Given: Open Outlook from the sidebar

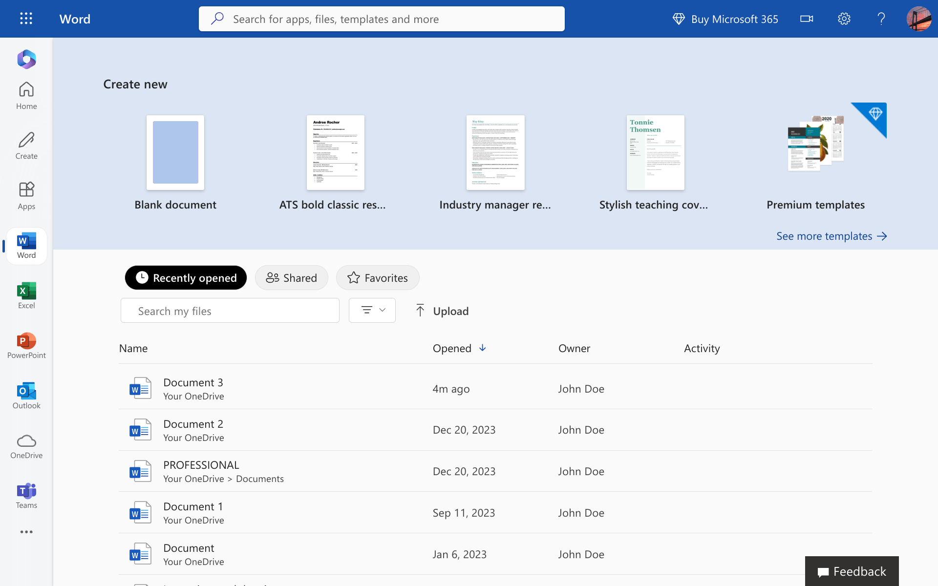Looking at the screenshot, I should tap(26, 396).
